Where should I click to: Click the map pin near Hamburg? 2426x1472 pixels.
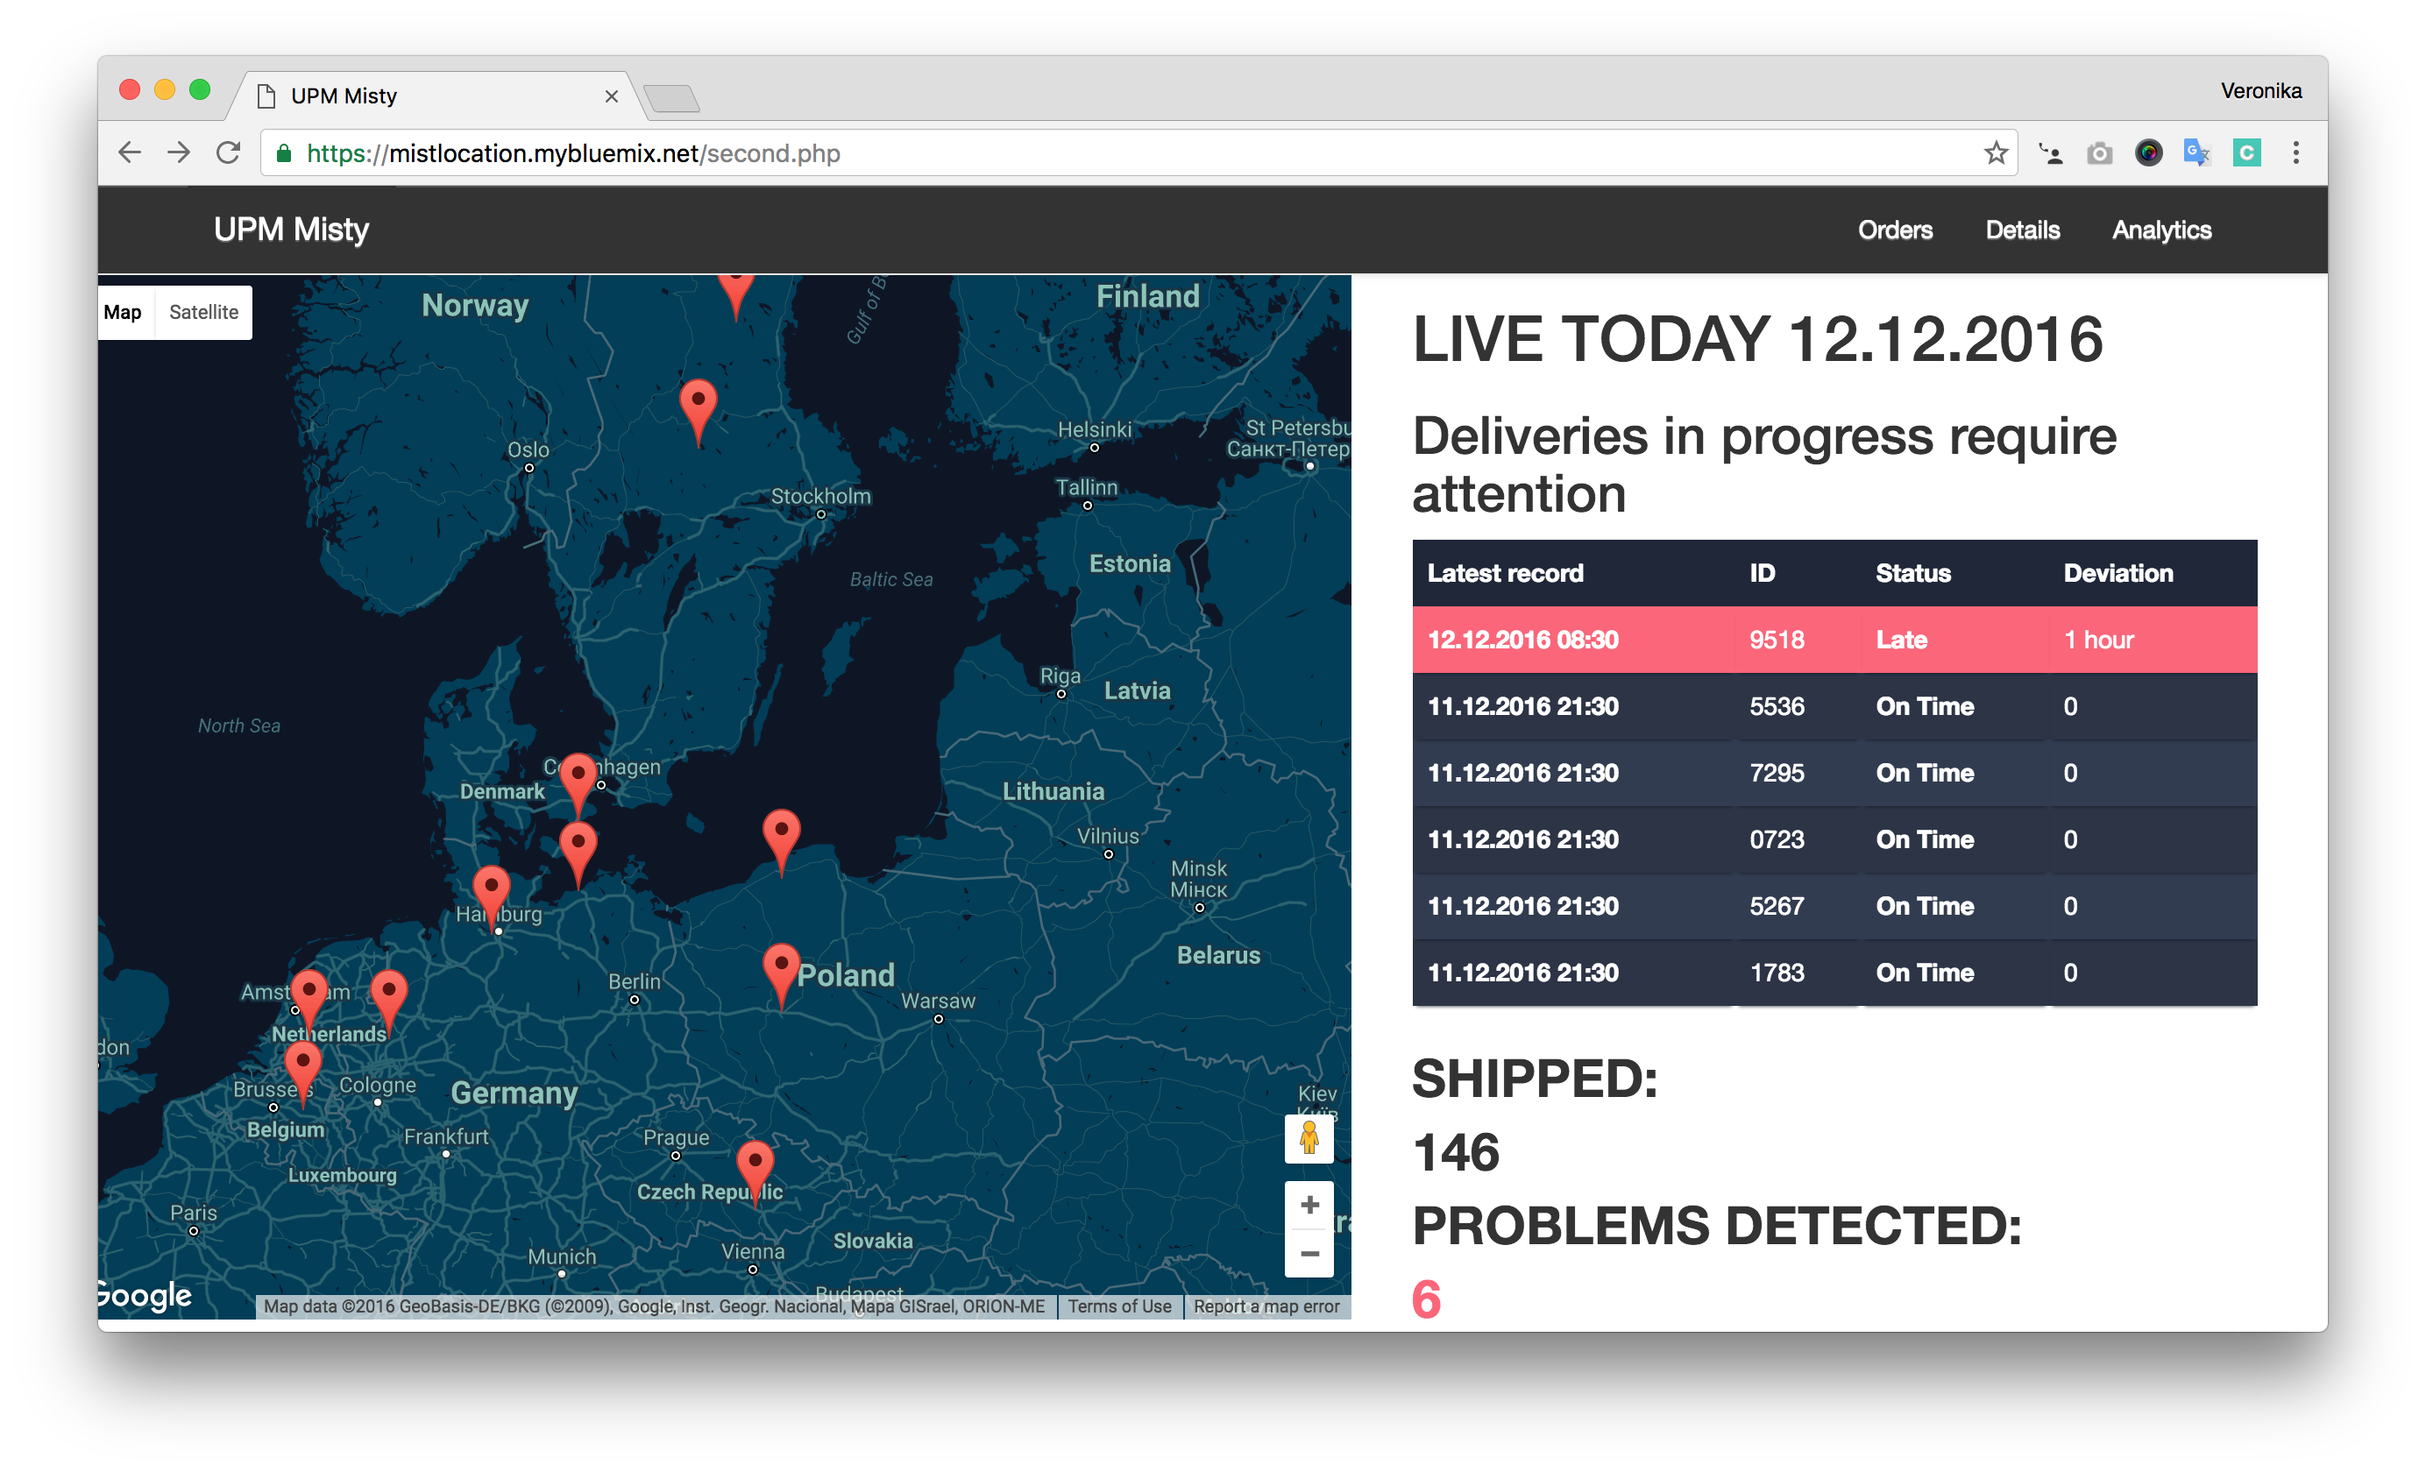coord(492,889)
